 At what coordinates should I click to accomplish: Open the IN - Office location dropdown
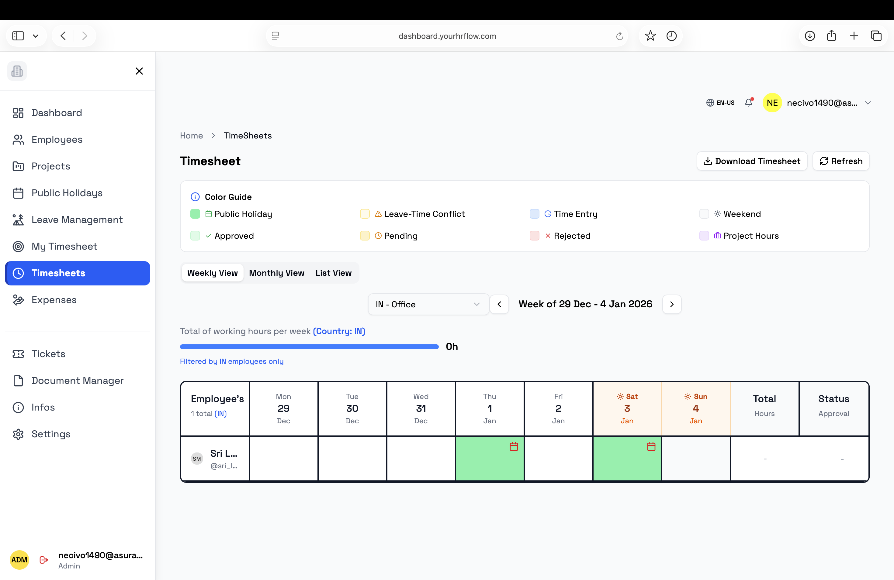(x=428, y=304)
